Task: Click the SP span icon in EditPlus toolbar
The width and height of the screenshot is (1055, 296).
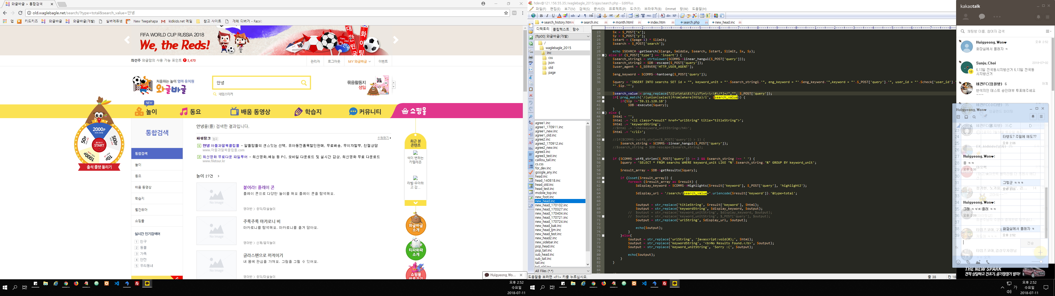Action: pos(674,16)
